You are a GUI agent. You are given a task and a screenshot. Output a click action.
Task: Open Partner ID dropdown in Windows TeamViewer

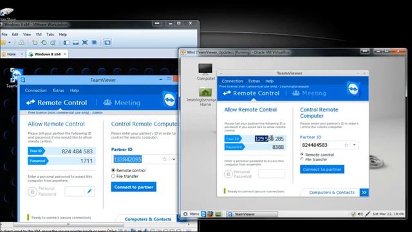click(x=174, y=159)
